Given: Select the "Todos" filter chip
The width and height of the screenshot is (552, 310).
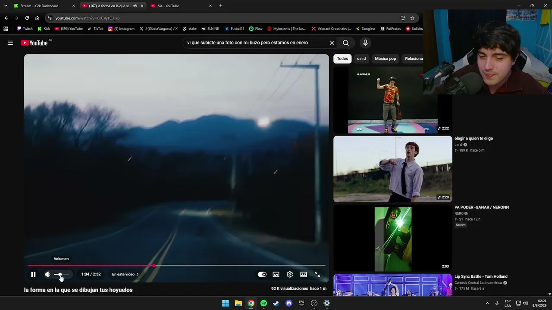Looking at the screenshot, I should click(342, 59).
